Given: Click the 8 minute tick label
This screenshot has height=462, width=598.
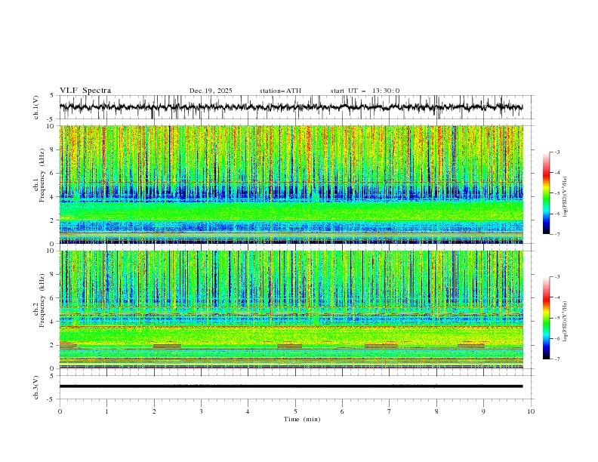Looking at the screenshot, I should click(x=436, y=411).
